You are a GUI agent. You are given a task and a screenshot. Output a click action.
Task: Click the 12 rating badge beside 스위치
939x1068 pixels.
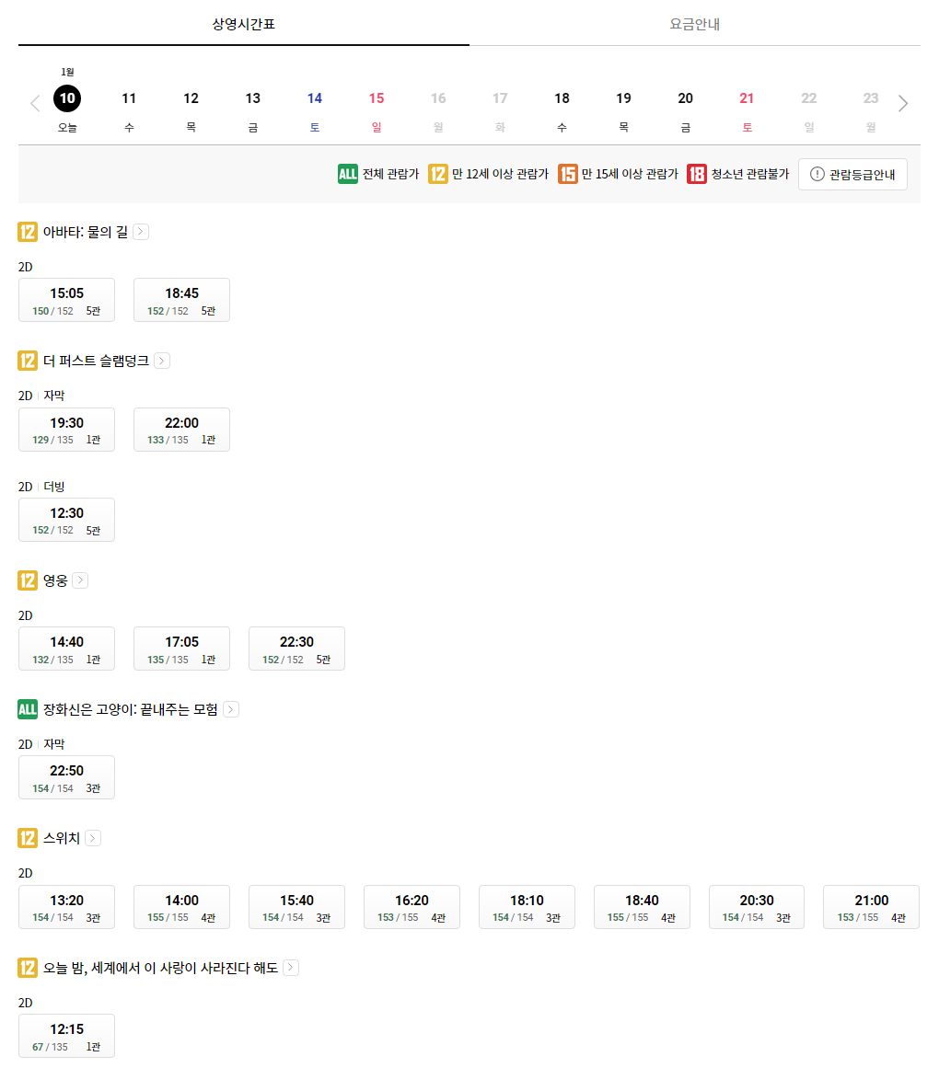click(28, 838)
